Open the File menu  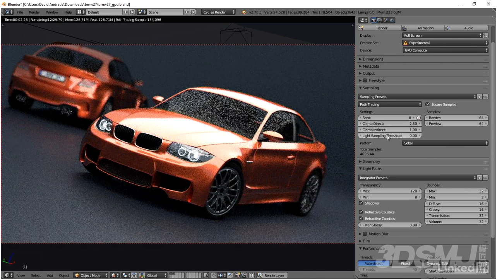[20, 12]
